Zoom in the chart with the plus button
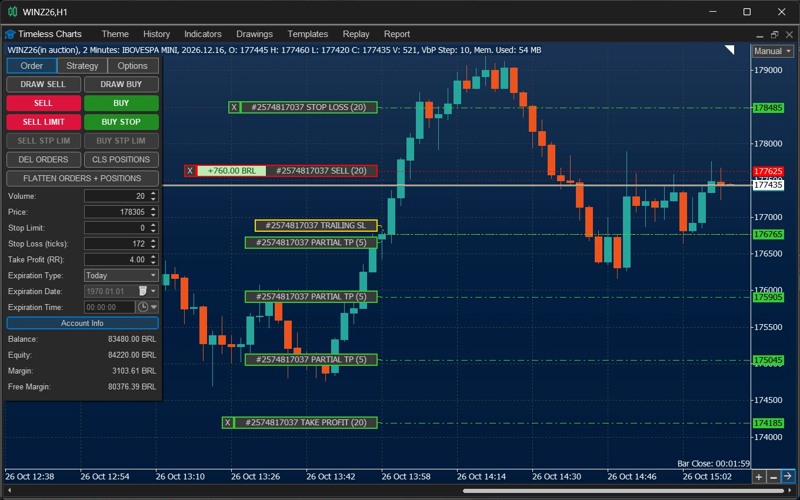The image size is (800, 500). [759, 476]
